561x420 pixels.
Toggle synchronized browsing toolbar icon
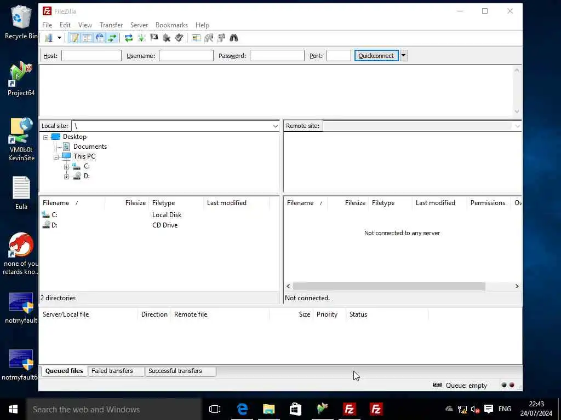click(221, 38)
